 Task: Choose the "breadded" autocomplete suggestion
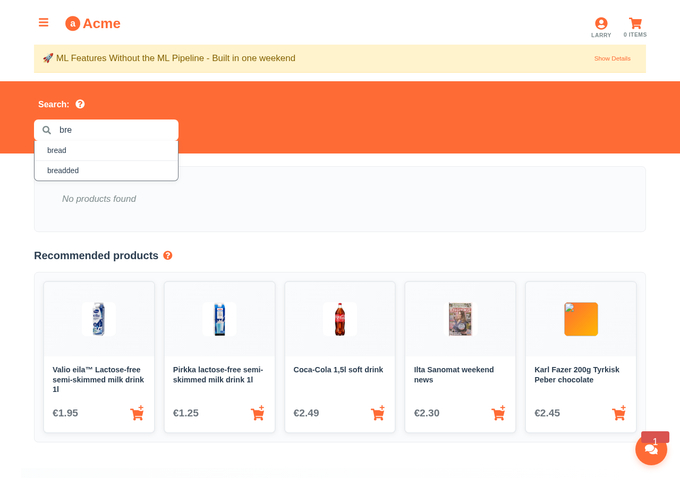(63, 170)
